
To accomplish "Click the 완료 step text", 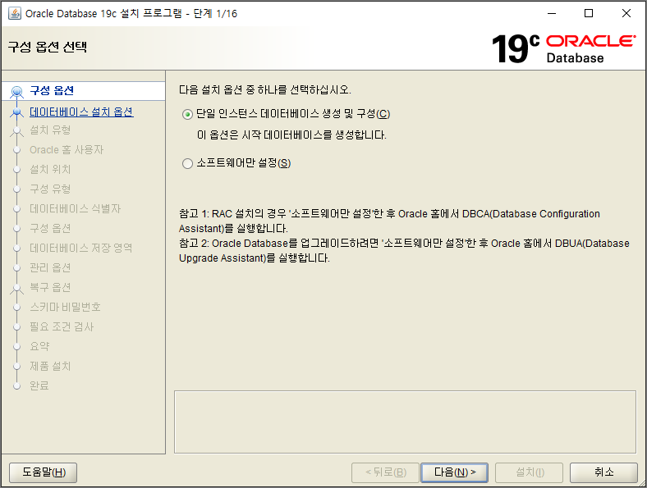I will coord(39,385).
